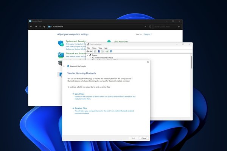Click Device Manager toolbar Back arrow
227x151 pixels.
click(x=88, y=51)
